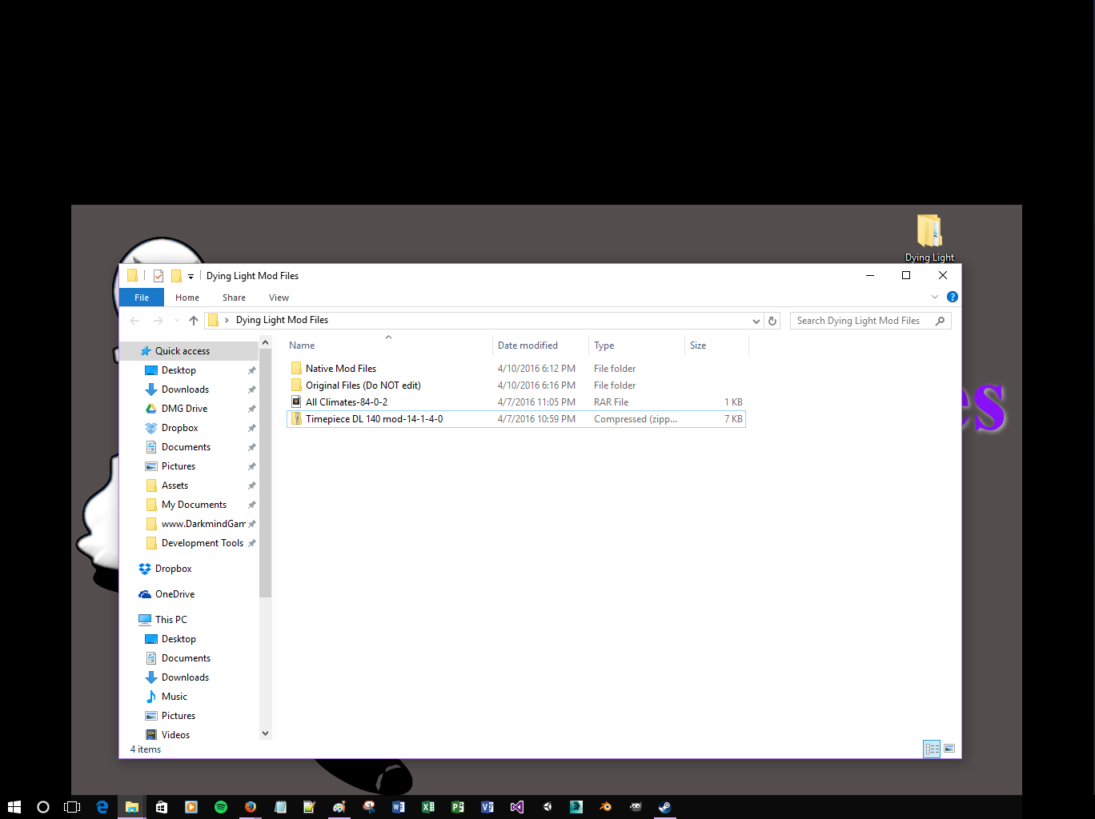Open Explorer help via the question mark
1095x819 pixels.
pos(952,297)
